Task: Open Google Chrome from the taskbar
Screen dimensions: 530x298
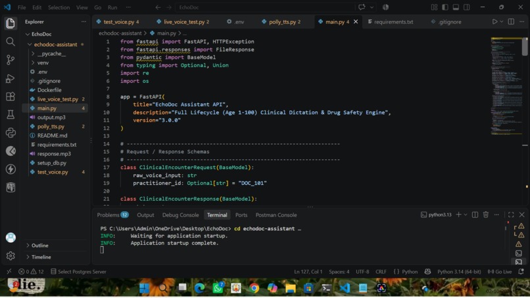Action: pos(254,288)
